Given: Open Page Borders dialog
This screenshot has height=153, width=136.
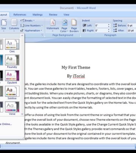Looking at the screenshot, I should 74,26.
